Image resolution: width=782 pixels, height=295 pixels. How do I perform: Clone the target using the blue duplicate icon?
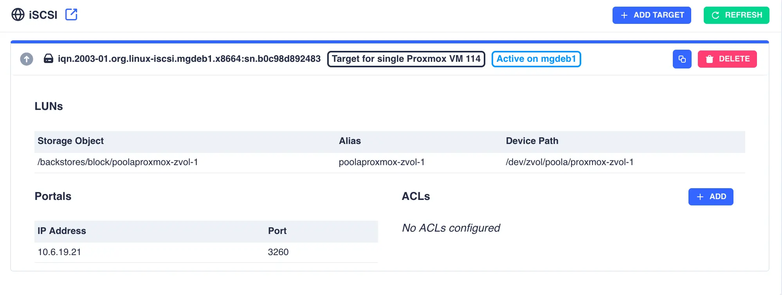click(x=682, y=59)
